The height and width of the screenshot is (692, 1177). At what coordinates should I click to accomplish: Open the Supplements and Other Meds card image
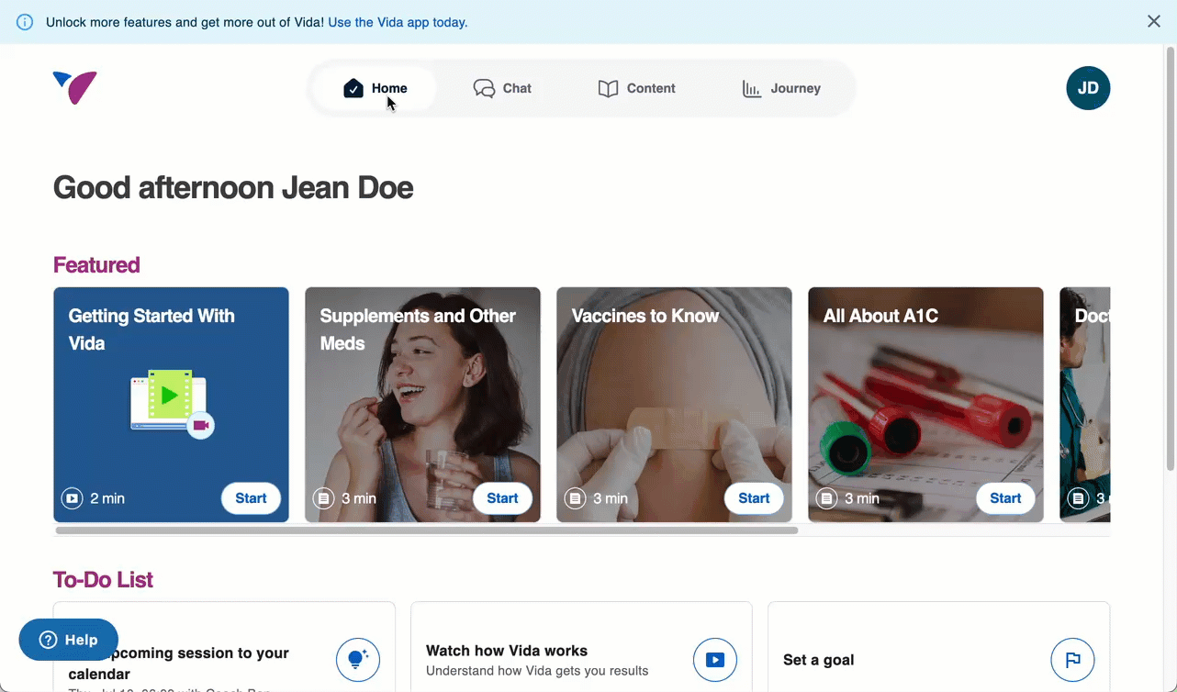click(x=422, y=405)
